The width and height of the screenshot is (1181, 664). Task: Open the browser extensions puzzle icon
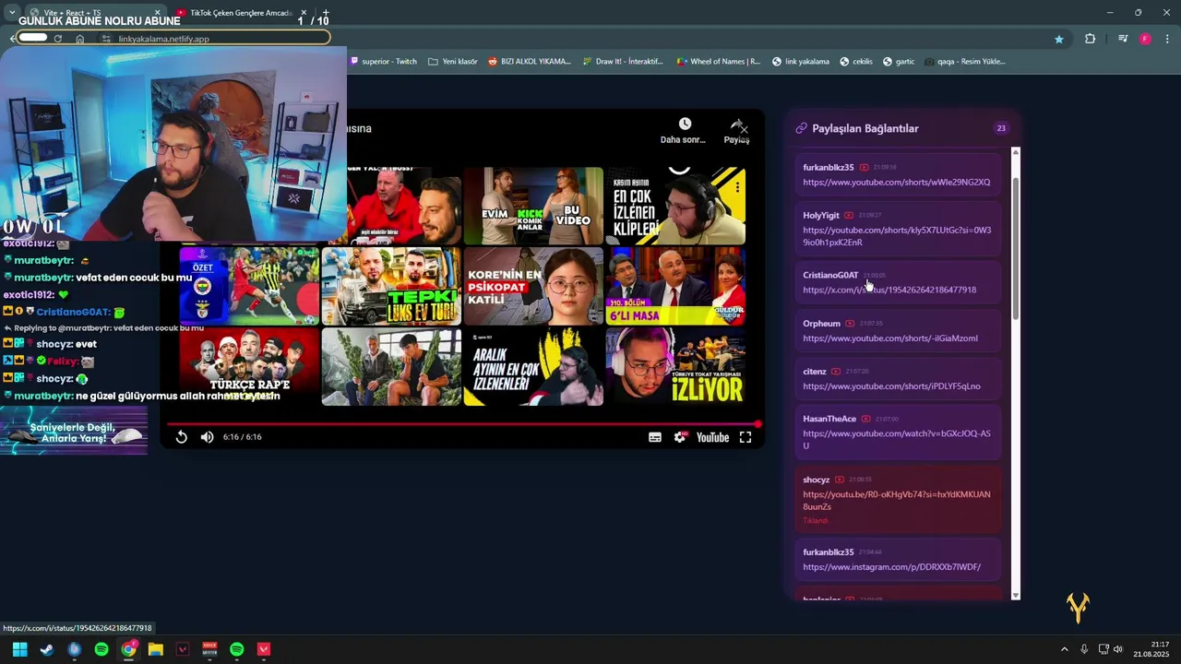tap(1091, 39)
